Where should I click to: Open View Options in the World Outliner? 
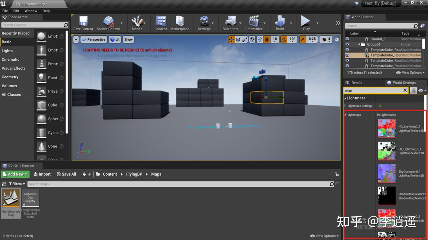point(410,72)
